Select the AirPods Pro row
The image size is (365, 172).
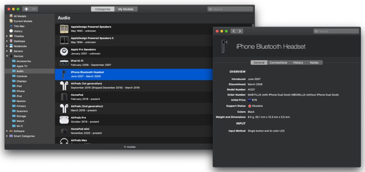coord(134,120)
